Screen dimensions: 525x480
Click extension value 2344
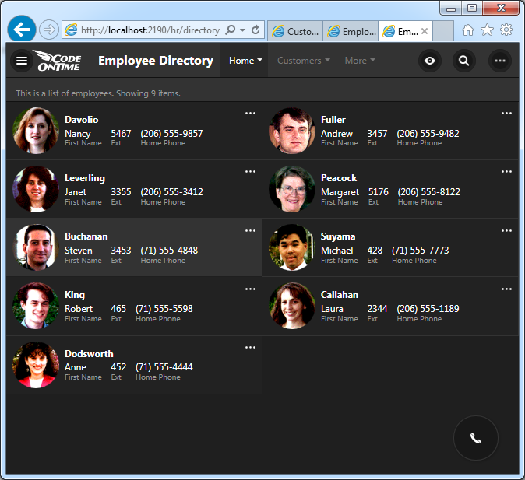pyautogui.click(x=377, y=309)
